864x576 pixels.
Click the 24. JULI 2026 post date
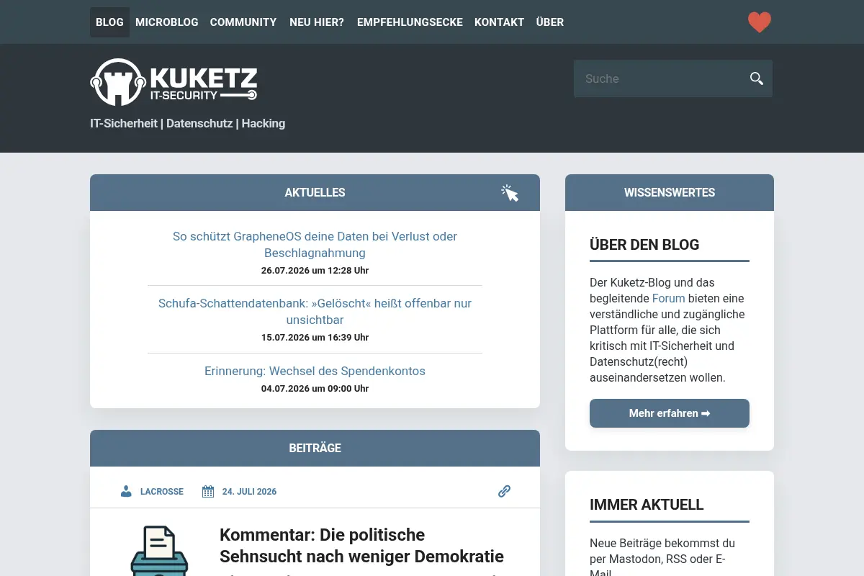(249, 492)
